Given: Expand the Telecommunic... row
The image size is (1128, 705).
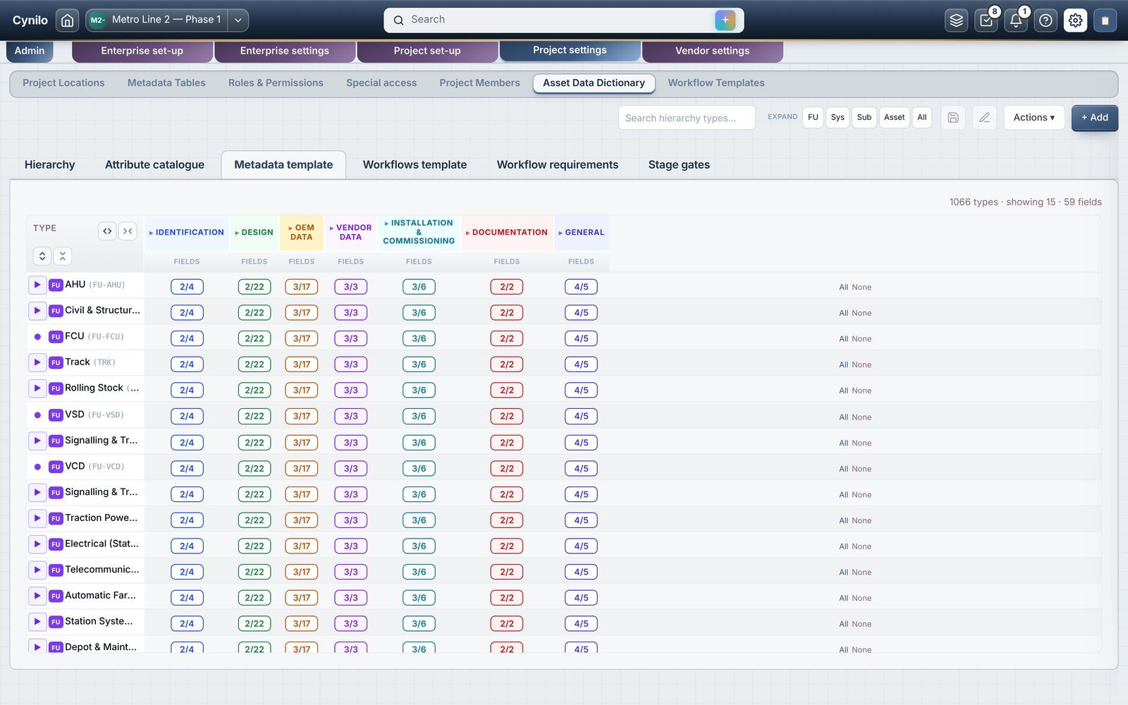Looking at the screenshot, I should click(x=37, y=570).
